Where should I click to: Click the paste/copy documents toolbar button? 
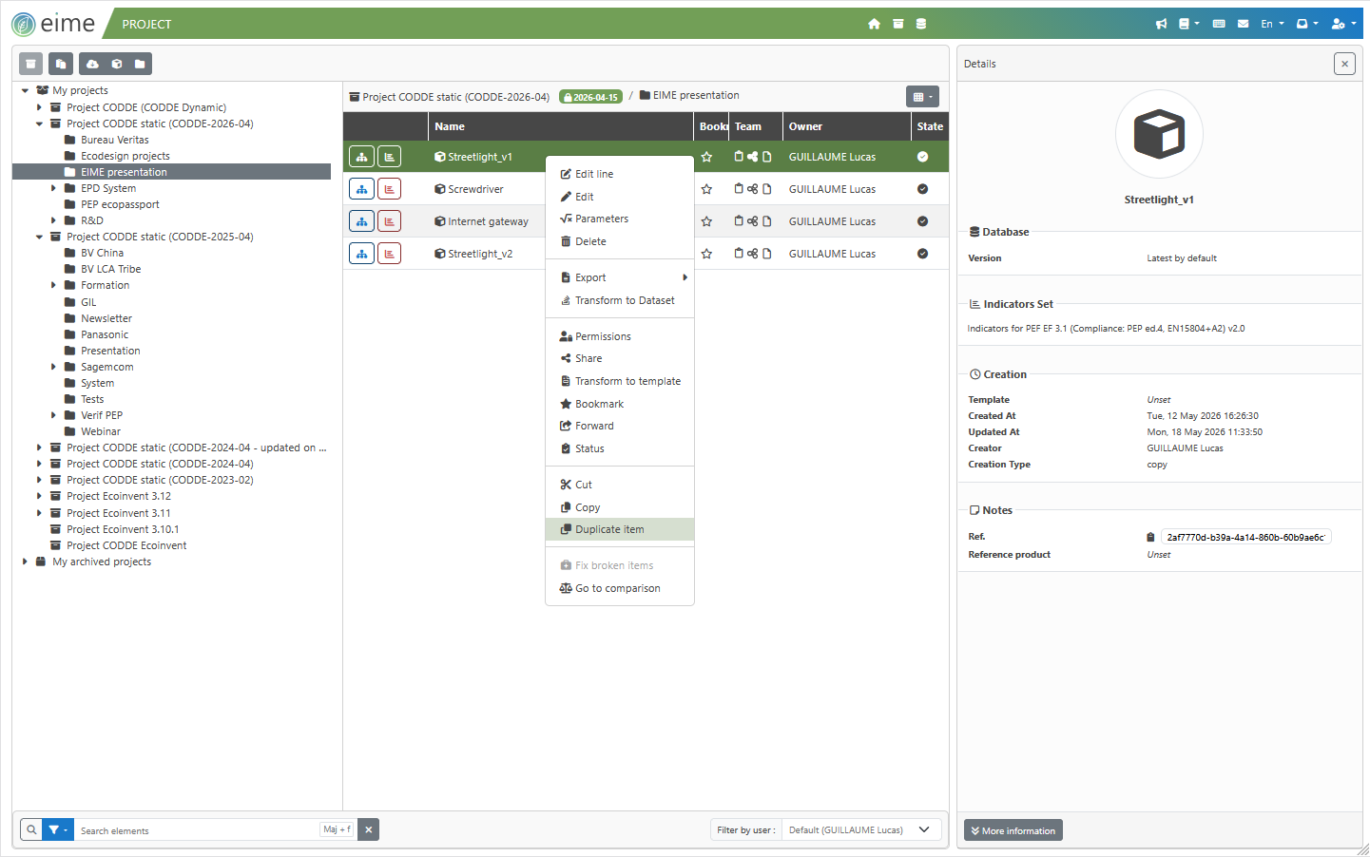(61, 64)
